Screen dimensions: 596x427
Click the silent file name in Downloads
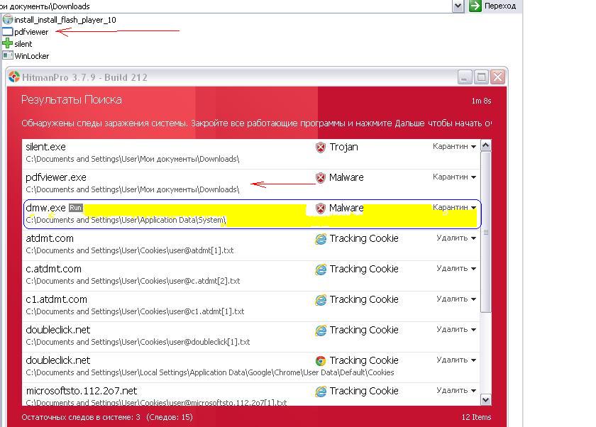pos(23,44)
